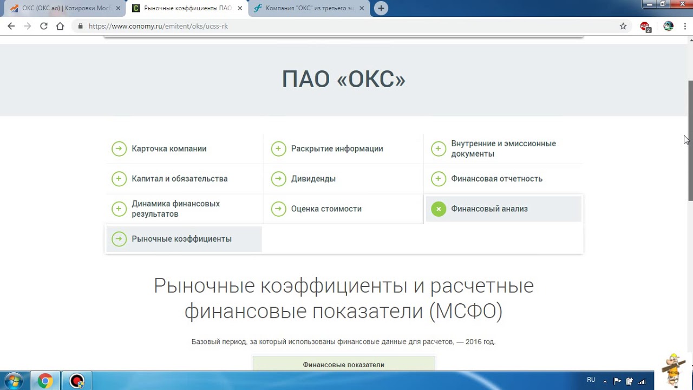
Task: Switch to Компания ОКС из третьего tab
Action: [309, 8]
